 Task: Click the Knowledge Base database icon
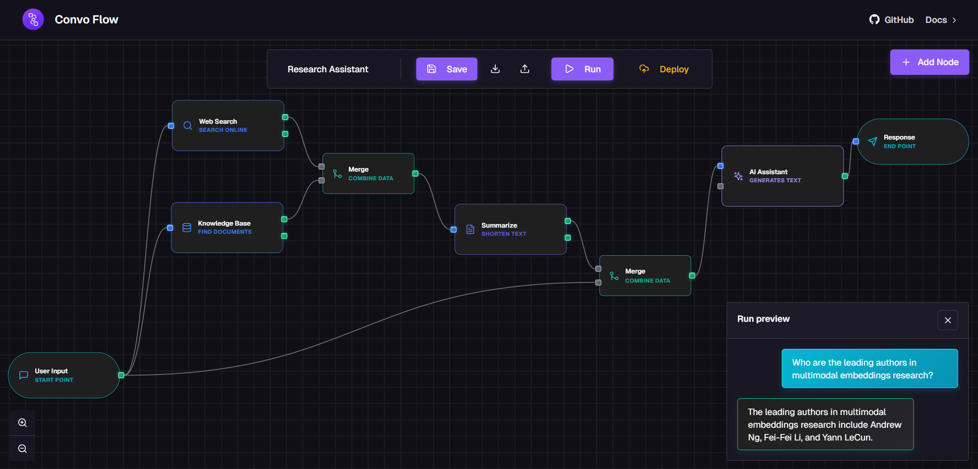point(187,227)
